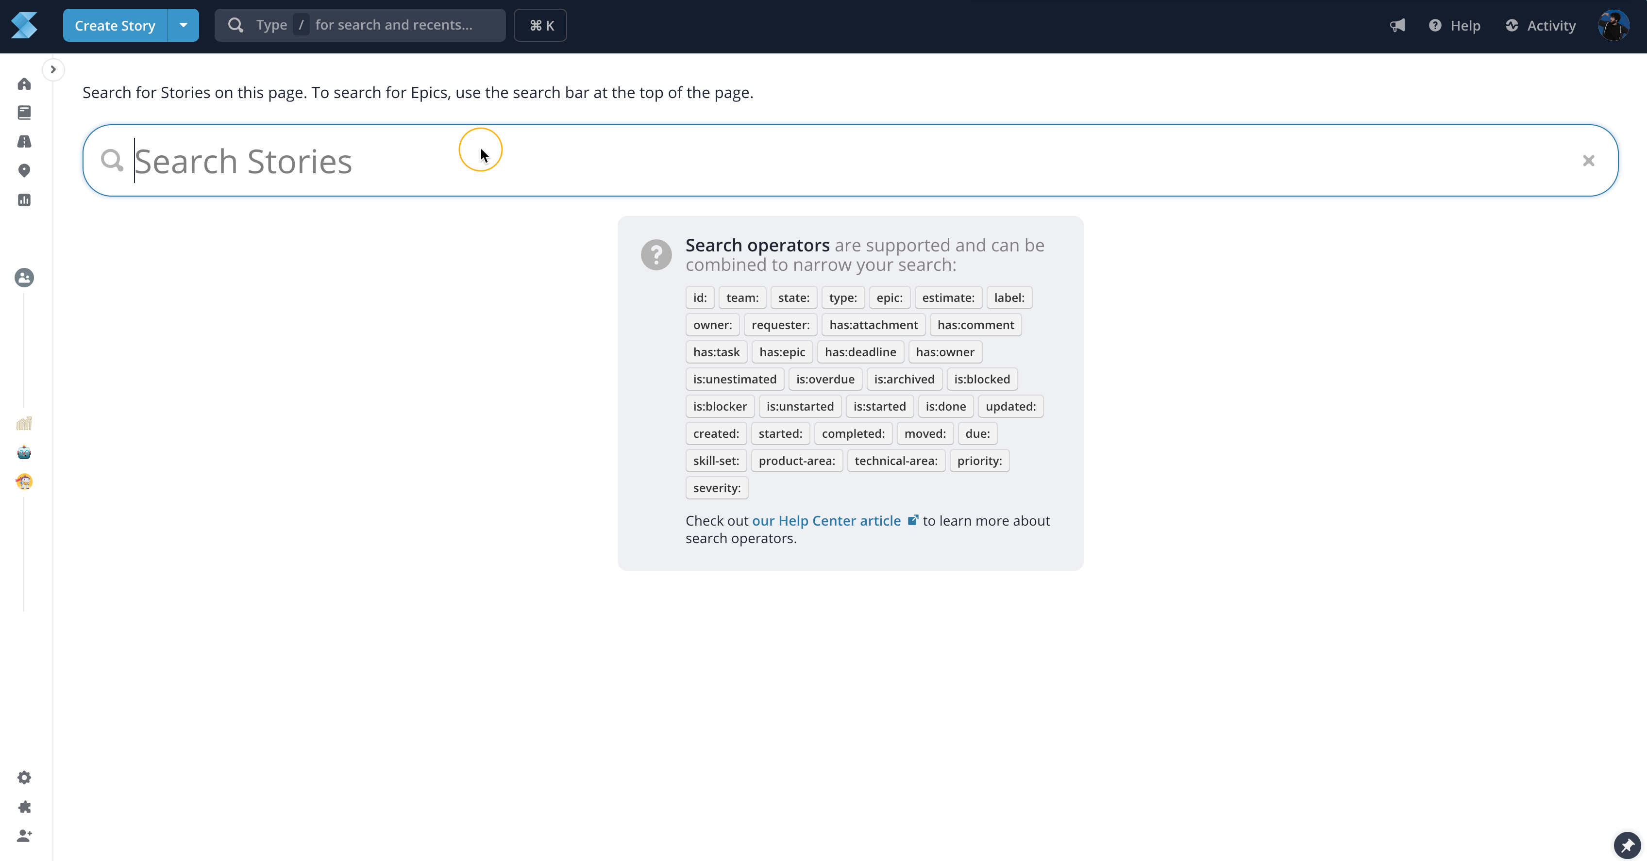This screenshot has height=861, width=1647.
Task: Expand the left sidebar with chevron
Action: [53, 70]
